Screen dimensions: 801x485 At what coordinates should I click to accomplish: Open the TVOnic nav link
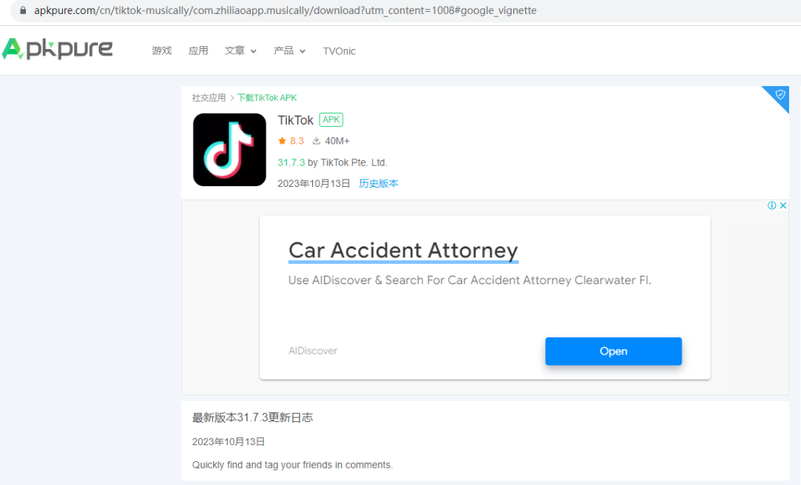tap(339, 51)
